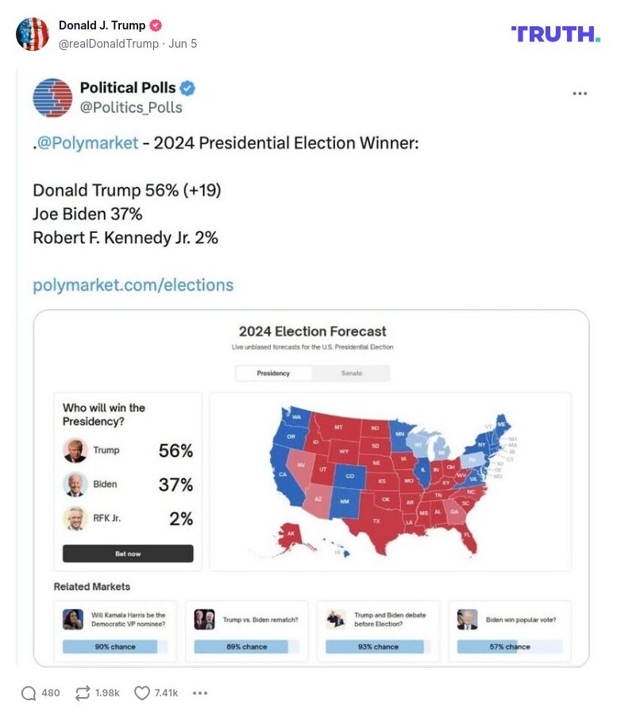Open the ellipsis menu on the quoted post
Viewport: 617px width, 717px height.
580,93
